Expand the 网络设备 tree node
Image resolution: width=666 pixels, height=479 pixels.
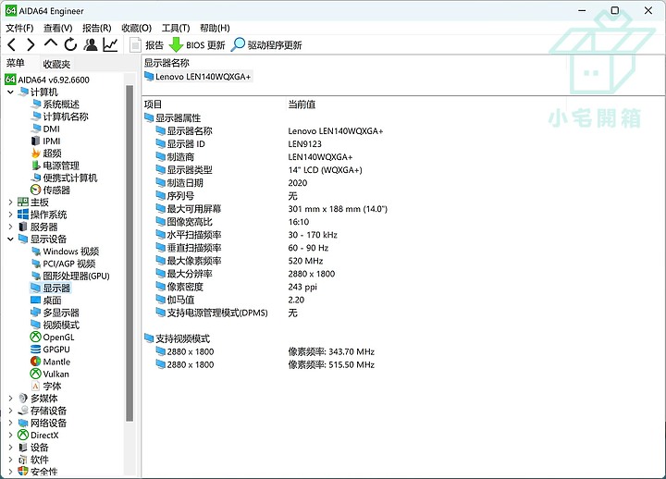click(x=10, y=424)
